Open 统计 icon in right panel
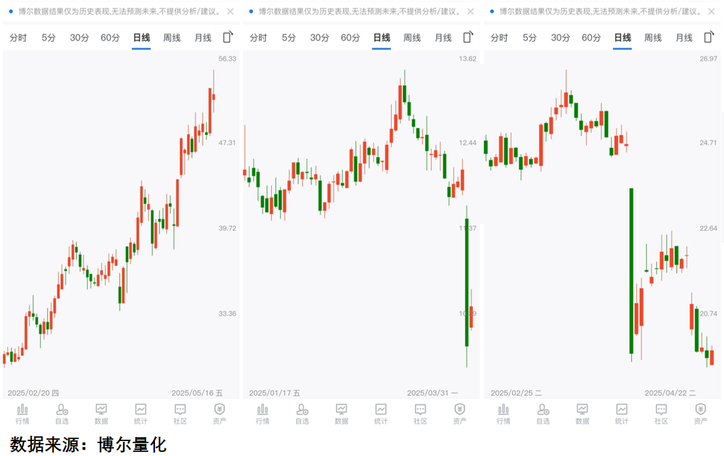Viewport: 724px width, 456px height. click(x=622, y=413)
